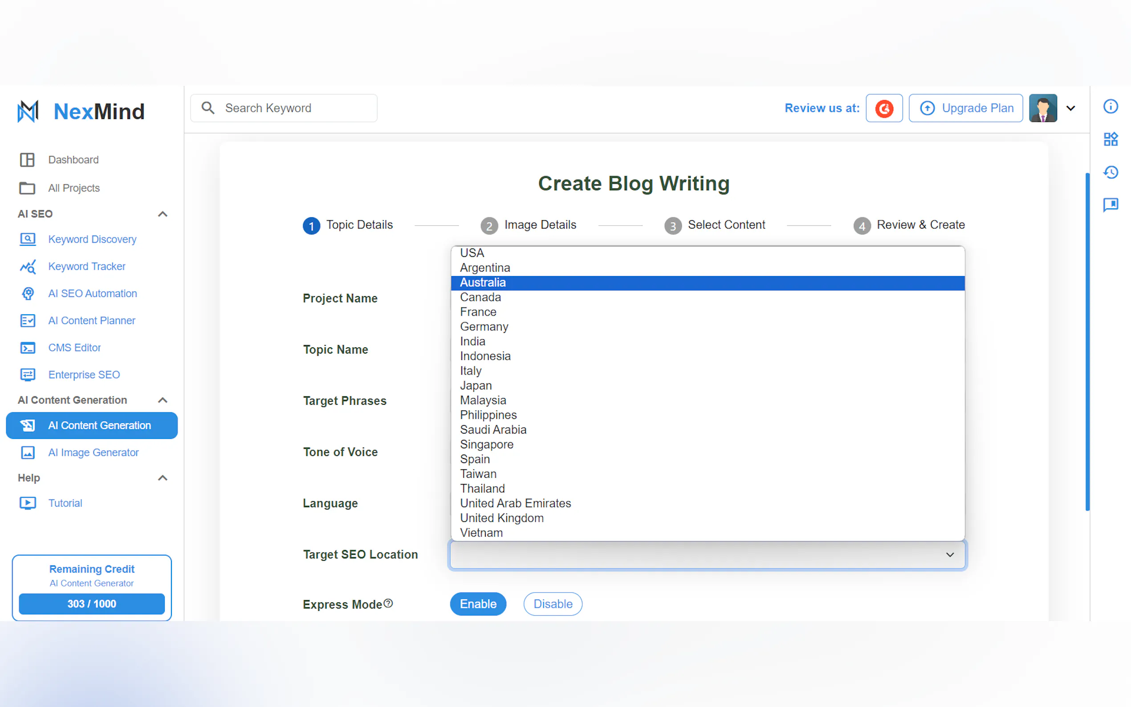Open Keyword Discovery in sidebar
1131x707 pixels.
click(x=92, y=240)
